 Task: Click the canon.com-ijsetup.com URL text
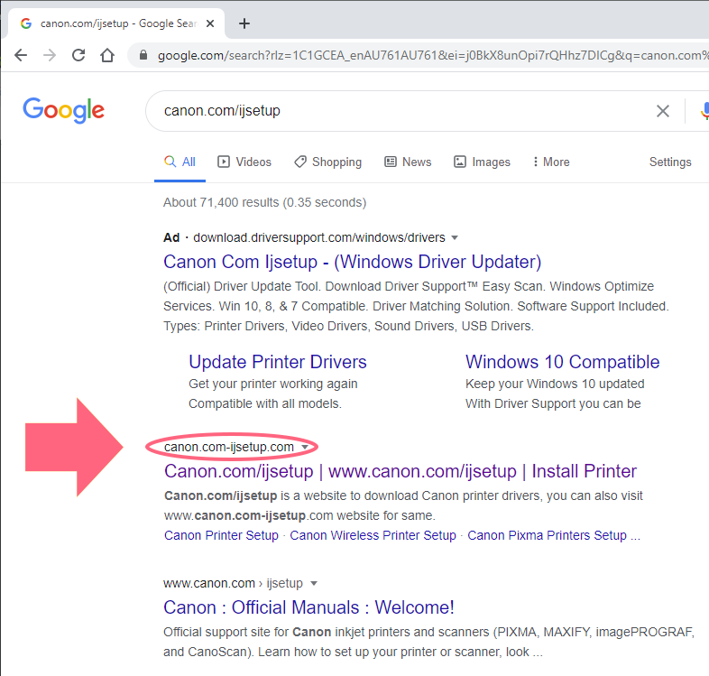(x=229, y=447)
